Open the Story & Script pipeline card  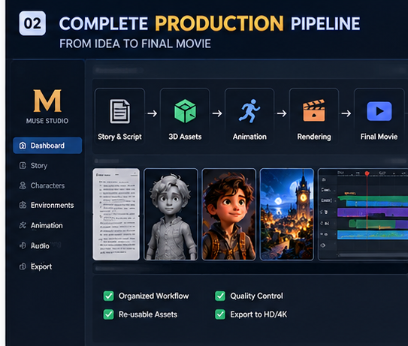(x=119, y=116)
